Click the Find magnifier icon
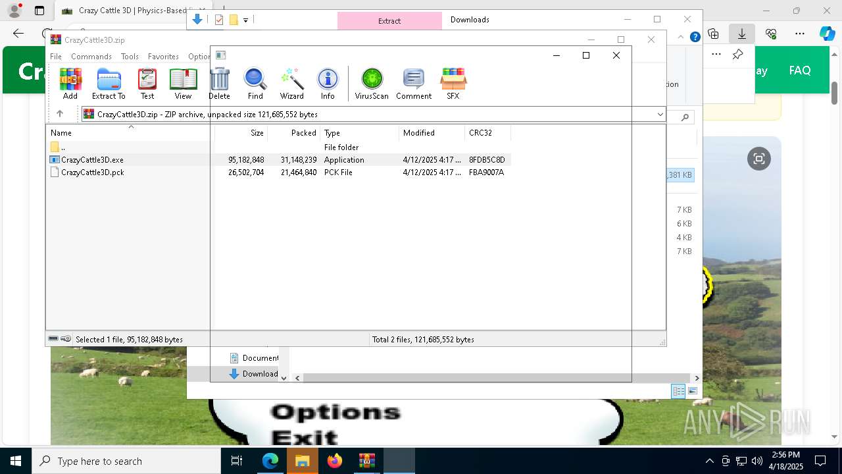This screenshot has height=474, width=842. coord(255,84)
